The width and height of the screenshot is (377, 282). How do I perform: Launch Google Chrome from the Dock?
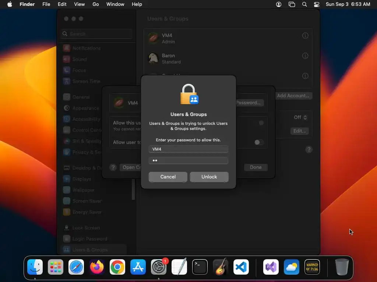(117, 267)
